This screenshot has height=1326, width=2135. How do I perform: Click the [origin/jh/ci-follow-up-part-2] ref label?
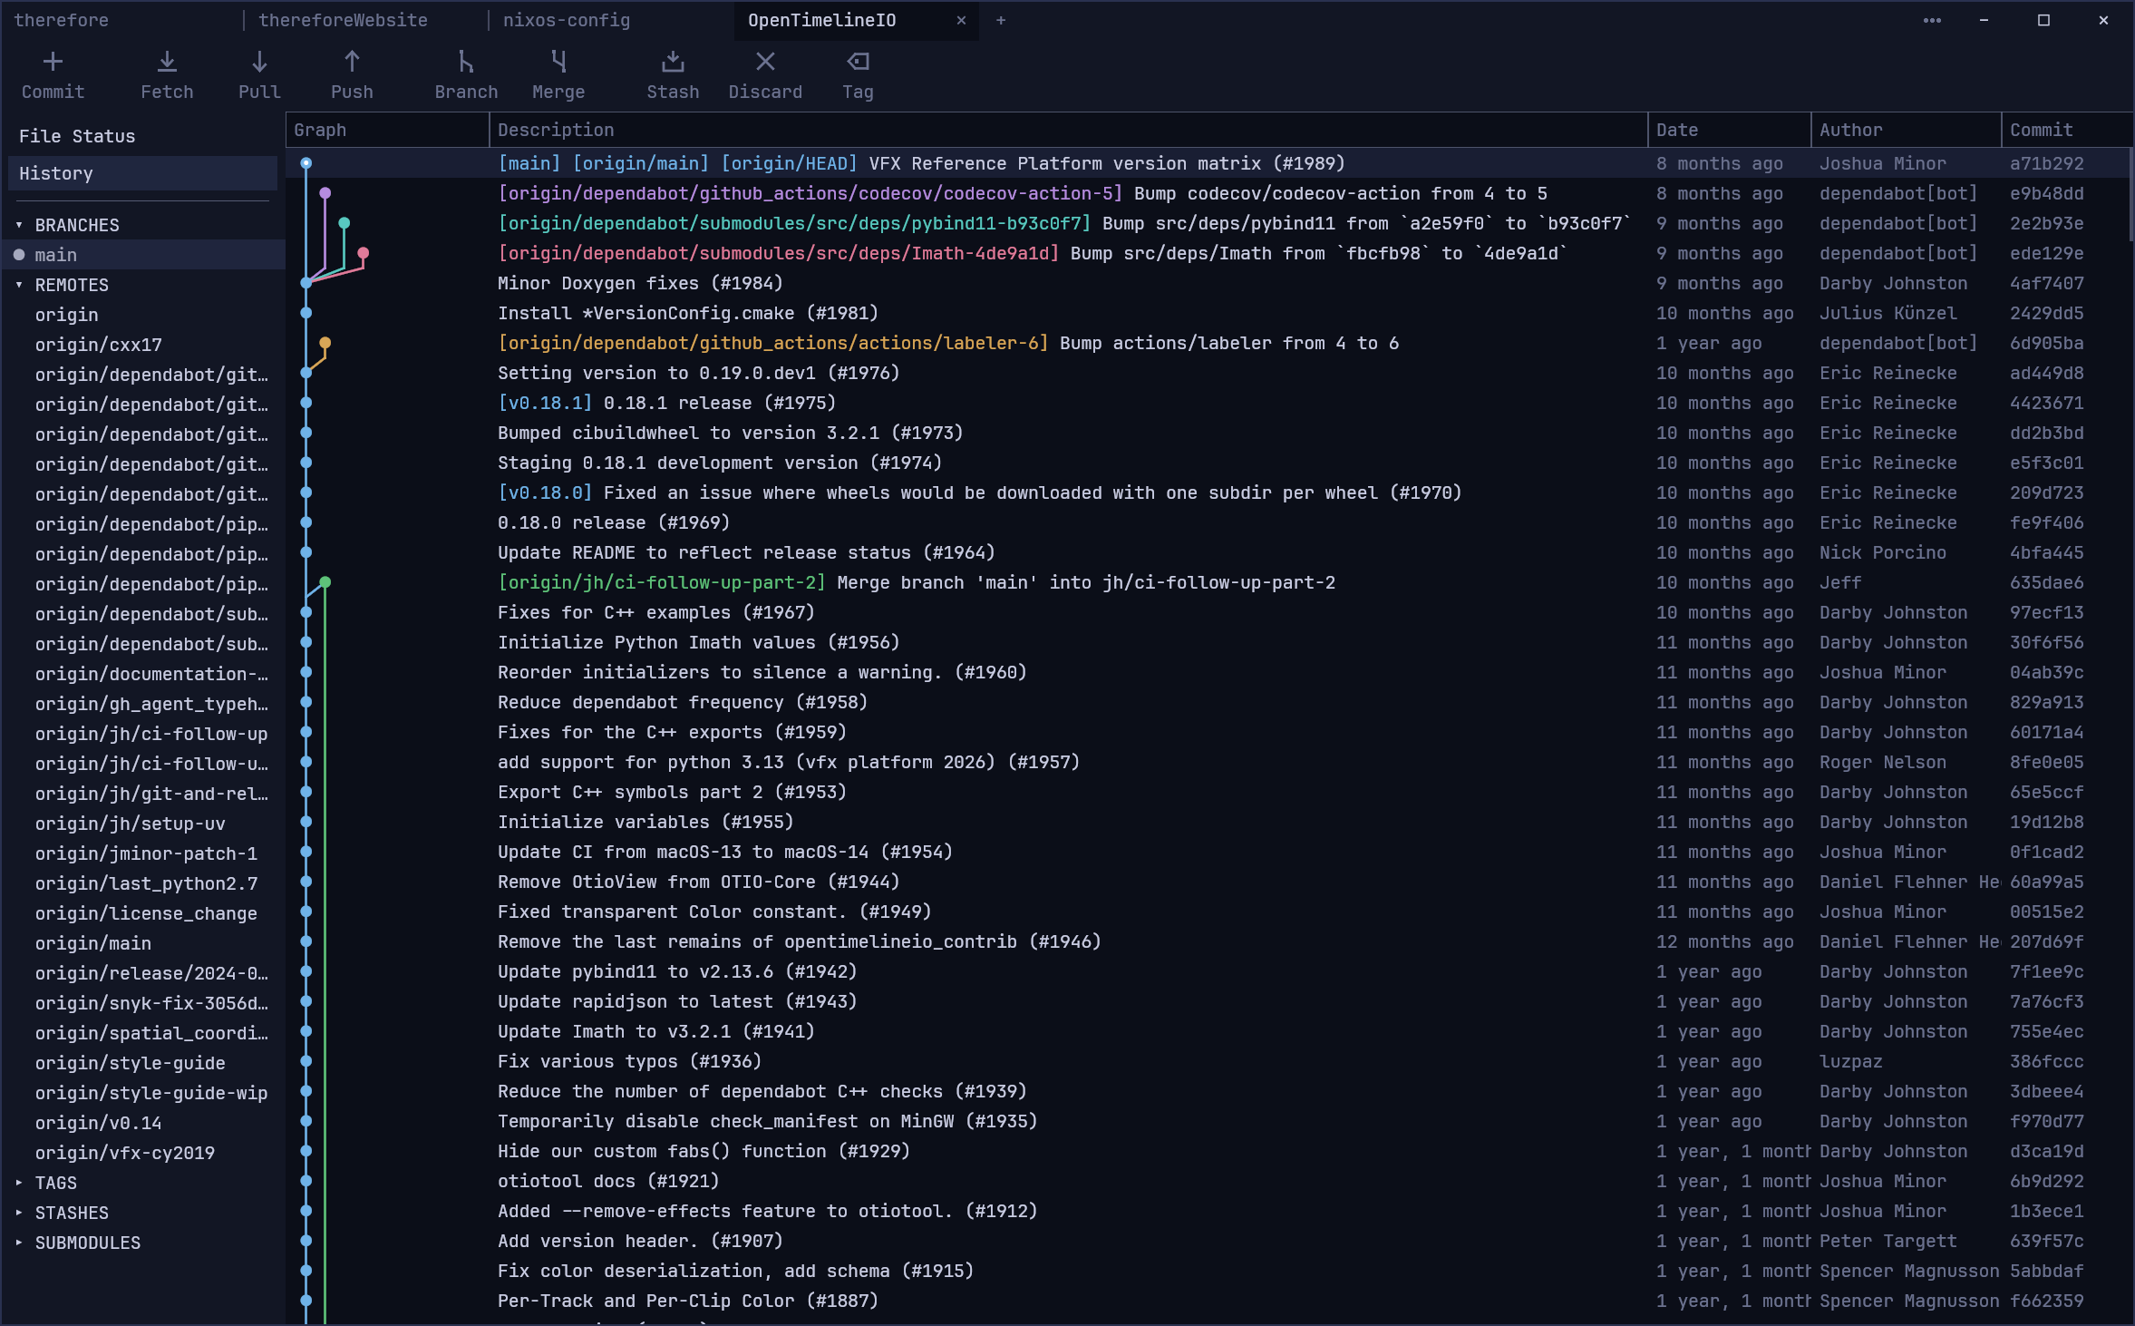coord(662,582)
